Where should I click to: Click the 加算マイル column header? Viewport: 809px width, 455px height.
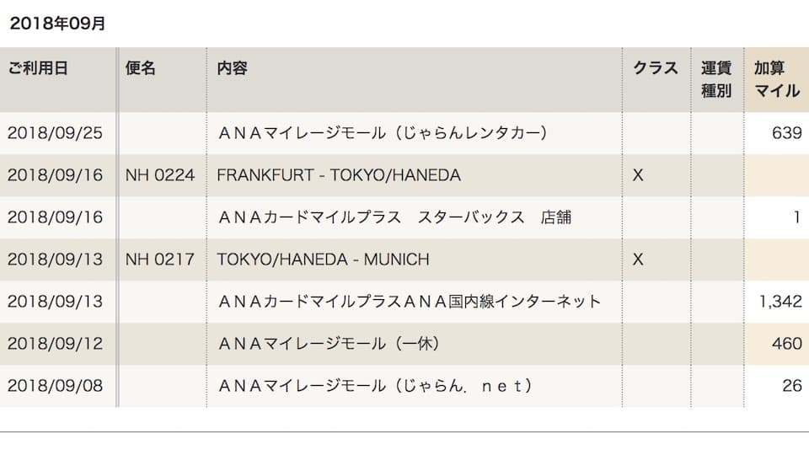(777, 79)
